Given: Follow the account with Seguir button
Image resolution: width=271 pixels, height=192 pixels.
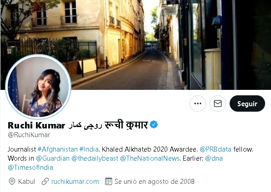Looking at the screenshot, I should click(247, 103).
